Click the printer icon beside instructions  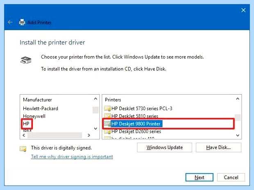26,60
